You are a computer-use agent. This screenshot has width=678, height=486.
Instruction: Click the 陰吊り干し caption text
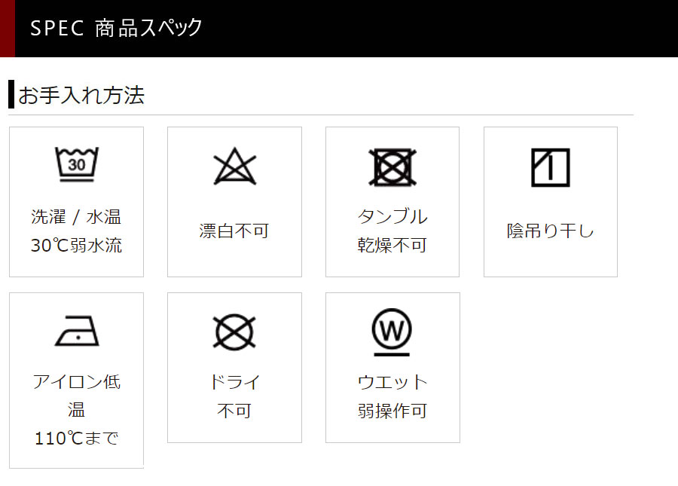(551, 231)
